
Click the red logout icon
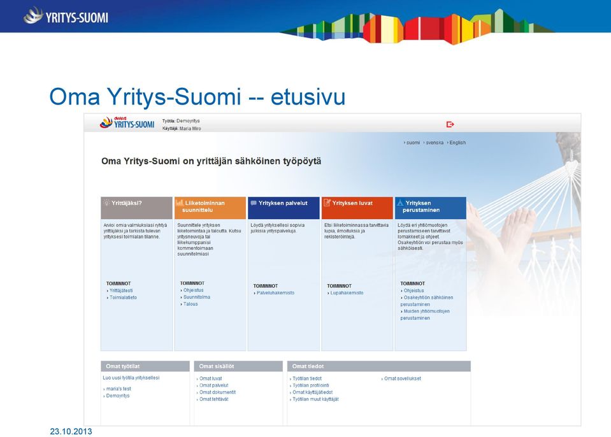[450, 124]
